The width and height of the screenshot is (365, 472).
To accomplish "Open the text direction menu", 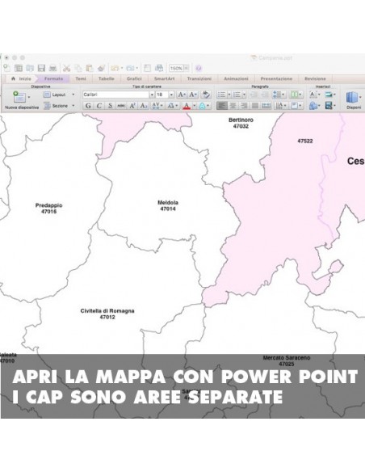I will coord(280,106).
